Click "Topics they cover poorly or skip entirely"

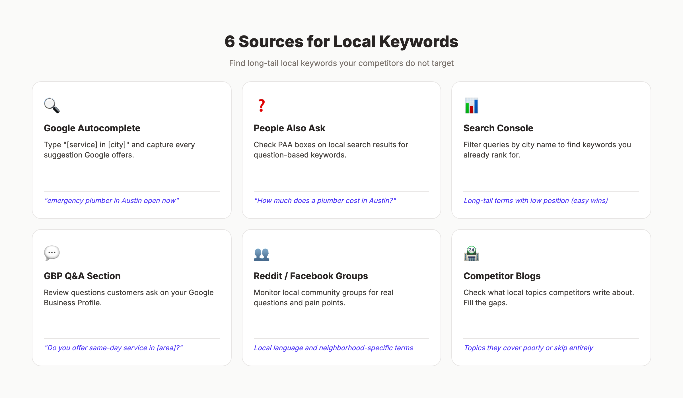click(528, 348)
